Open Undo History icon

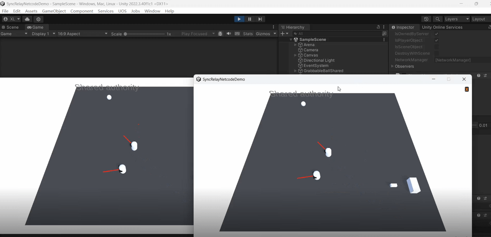(x=426, y=19)
